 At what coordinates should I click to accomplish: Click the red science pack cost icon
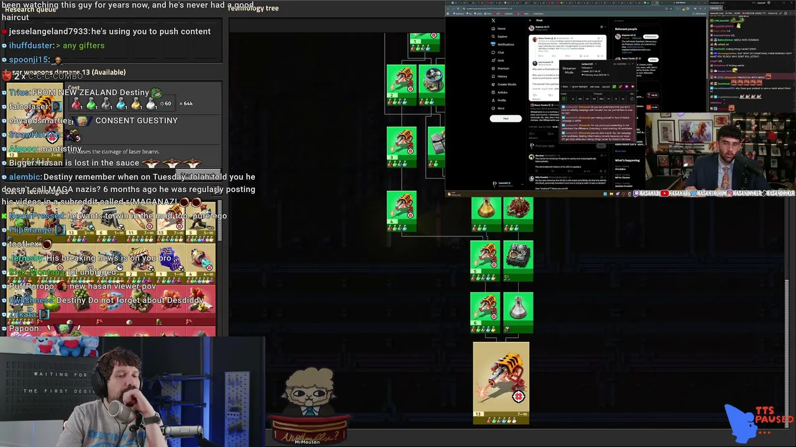pos(76,104)
